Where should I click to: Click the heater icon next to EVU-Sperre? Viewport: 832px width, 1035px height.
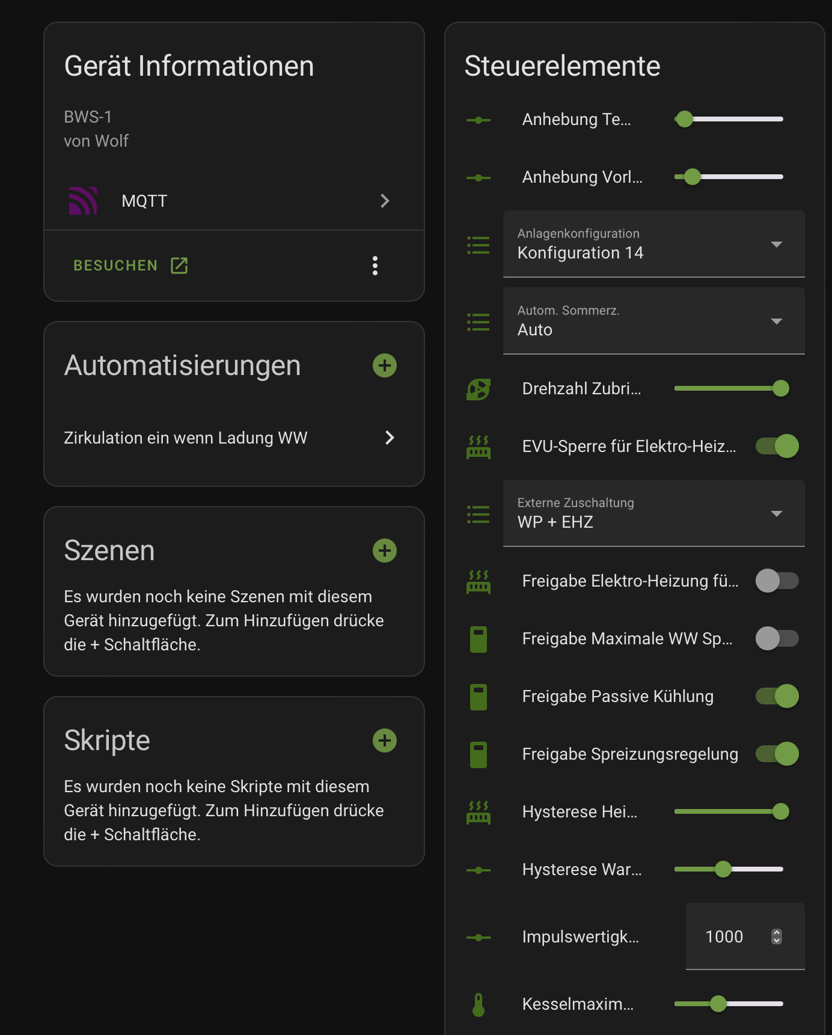click(x=479, y=446)
